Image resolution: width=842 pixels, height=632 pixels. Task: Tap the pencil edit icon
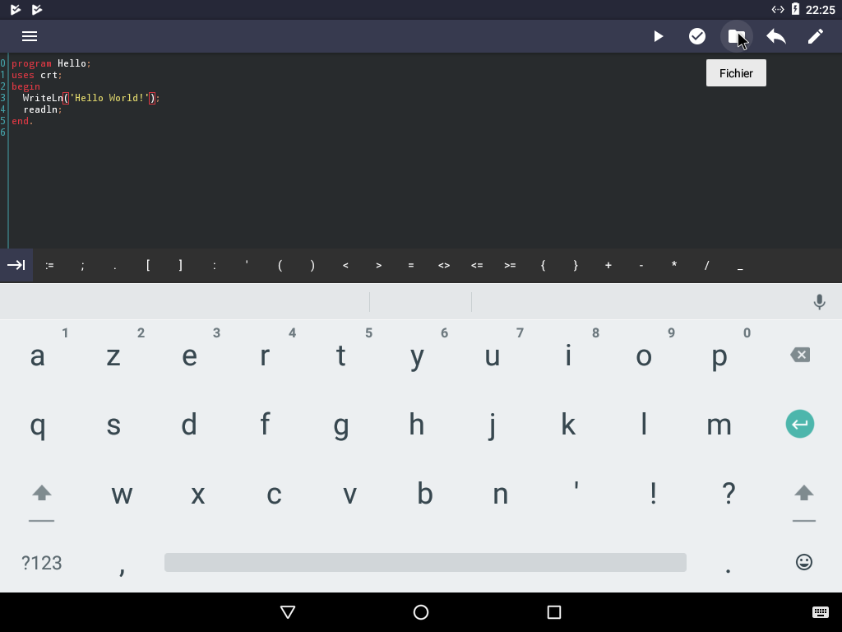click(815, 36)
